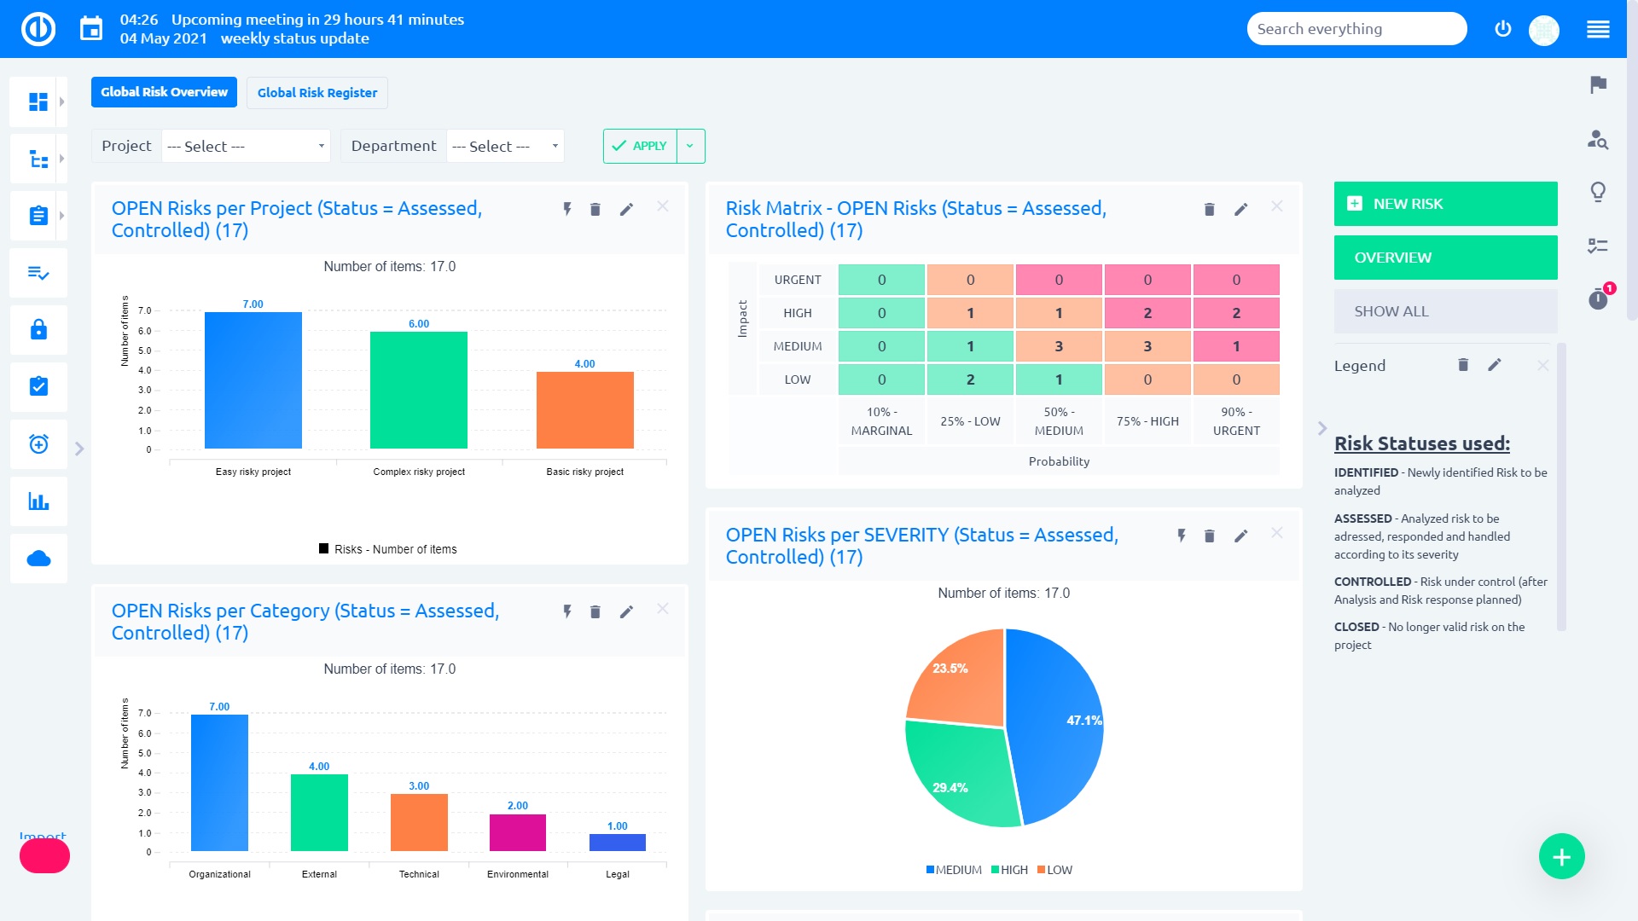Switch to the Global Risk Register tab
Screen dimensions: 1638x921
tap(317, 92)
